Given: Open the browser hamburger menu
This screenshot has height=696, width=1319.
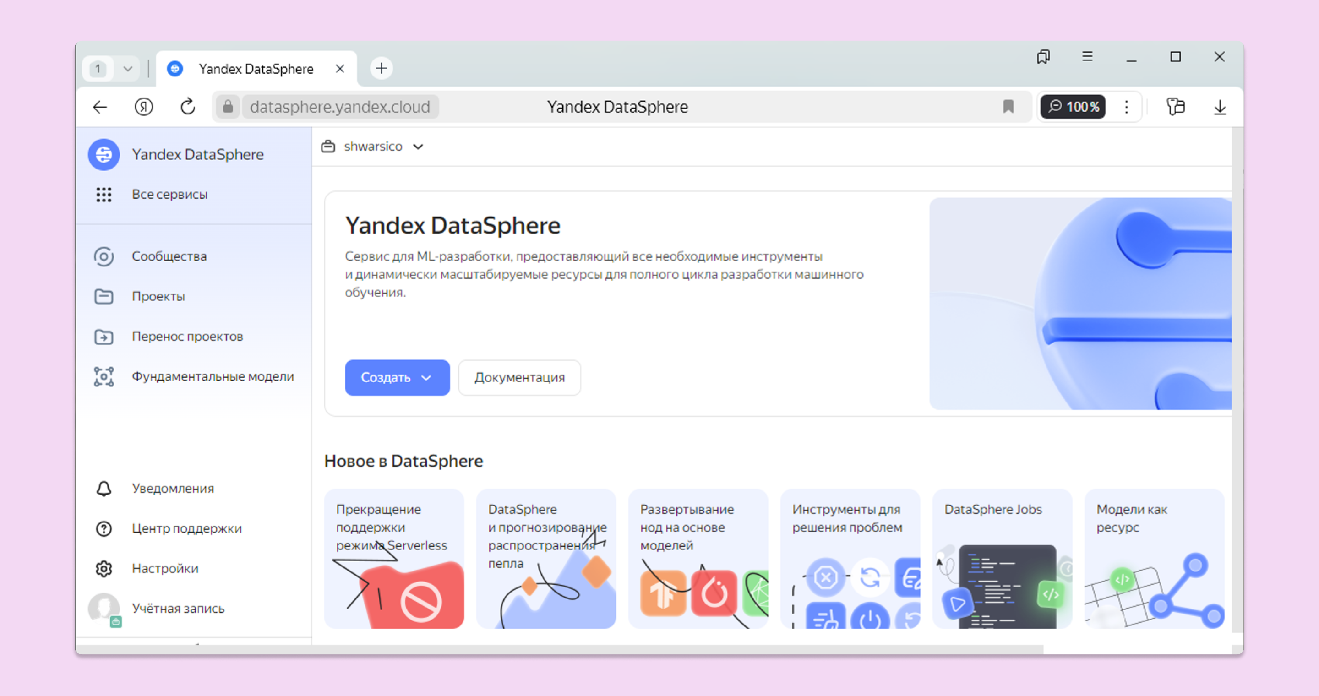Looking at the screenshot, I should click(1088, 56).
